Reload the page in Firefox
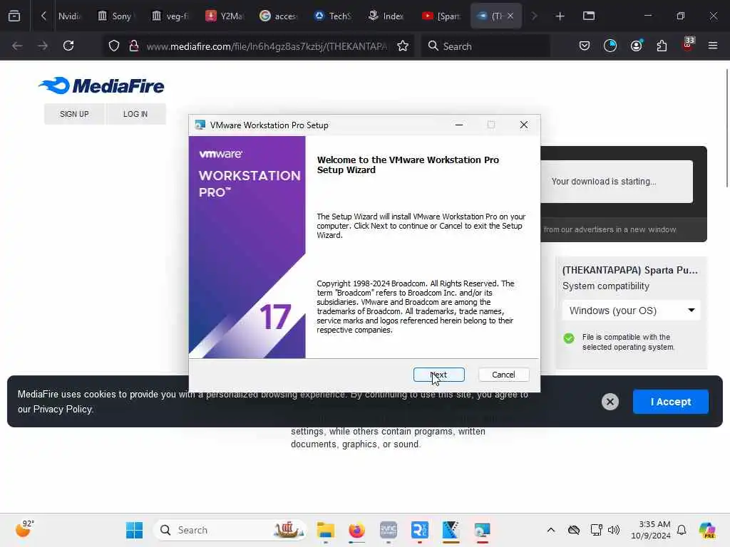Viewport: 730px width, 547px height. point(68,46)
